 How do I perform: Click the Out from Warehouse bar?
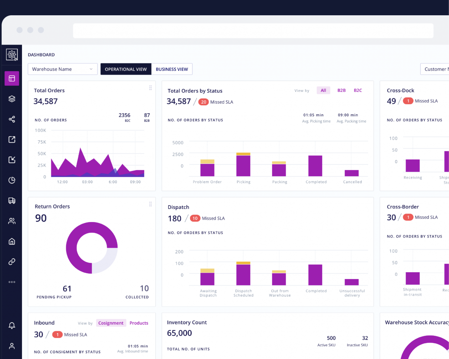279,278
